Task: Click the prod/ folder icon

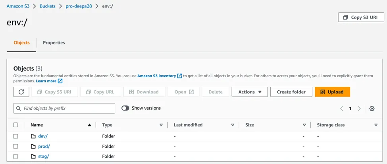Action: tap(33, 147)
